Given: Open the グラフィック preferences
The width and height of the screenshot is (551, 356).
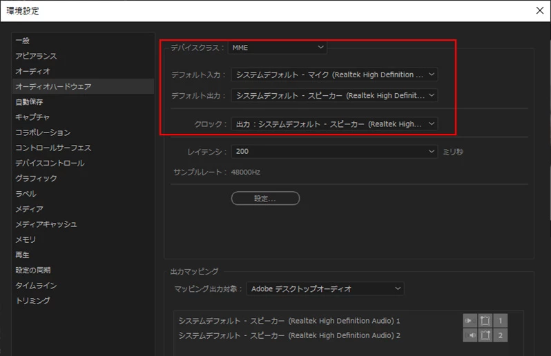Looking at the screenshot, I should point(83,179).
